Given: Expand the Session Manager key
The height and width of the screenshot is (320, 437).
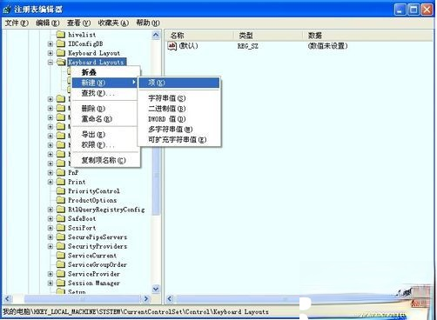Looking at the screenshot, I should click(50, 283).
